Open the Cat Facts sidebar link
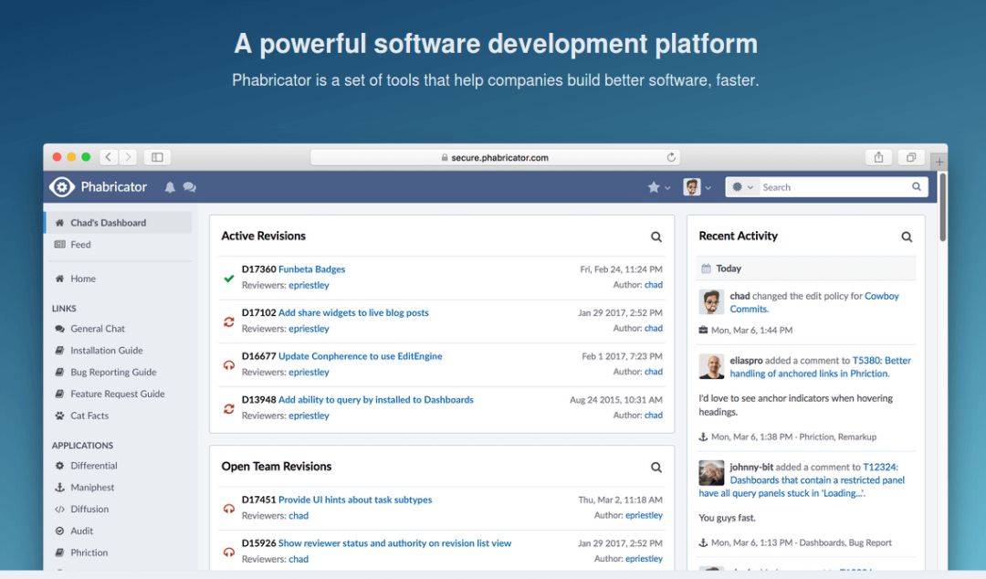Viewport: 986px width, 579px height. click(89, 416)
